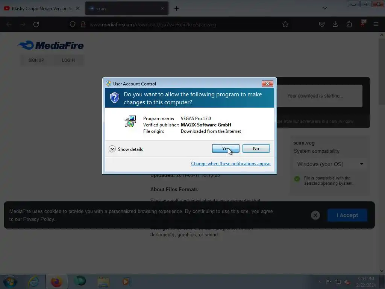Open Windows (your OS) dropdown
This screenshot has height=289, width=385.
(330, 164)
